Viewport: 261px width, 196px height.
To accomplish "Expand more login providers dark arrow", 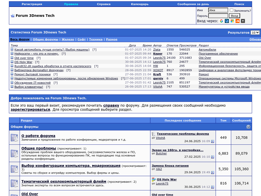I will coord(243,21).
